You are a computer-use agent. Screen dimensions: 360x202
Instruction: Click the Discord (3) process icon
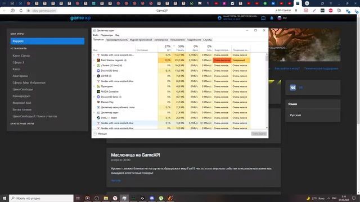pyautogui.click(x=98, y=97)
